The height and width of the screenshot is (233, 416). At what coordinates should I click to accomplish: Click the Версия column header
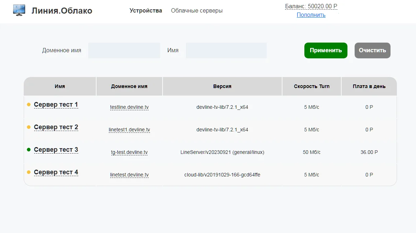tap(222, 86)
